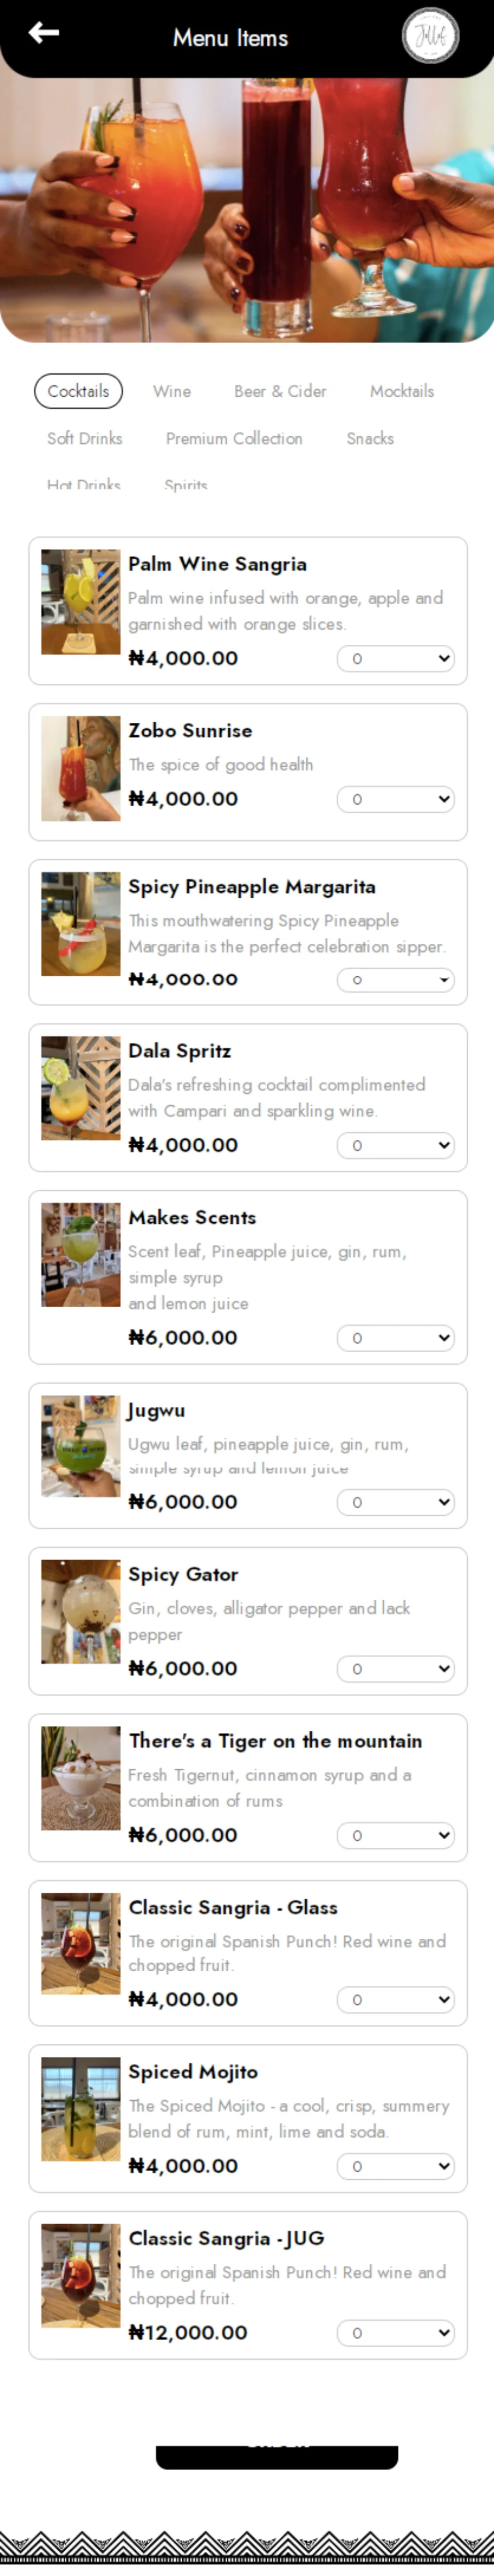Viewport: 494px width, 2576px height.
Task: Select the Cocktails category tab
Action: coord(78,391)
